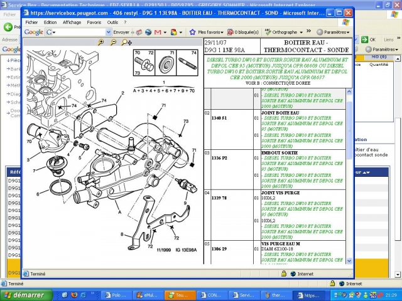Viewport: 402px width, 301px height.
Task: Click the Google logo in the toolbar
Action: 33,32
